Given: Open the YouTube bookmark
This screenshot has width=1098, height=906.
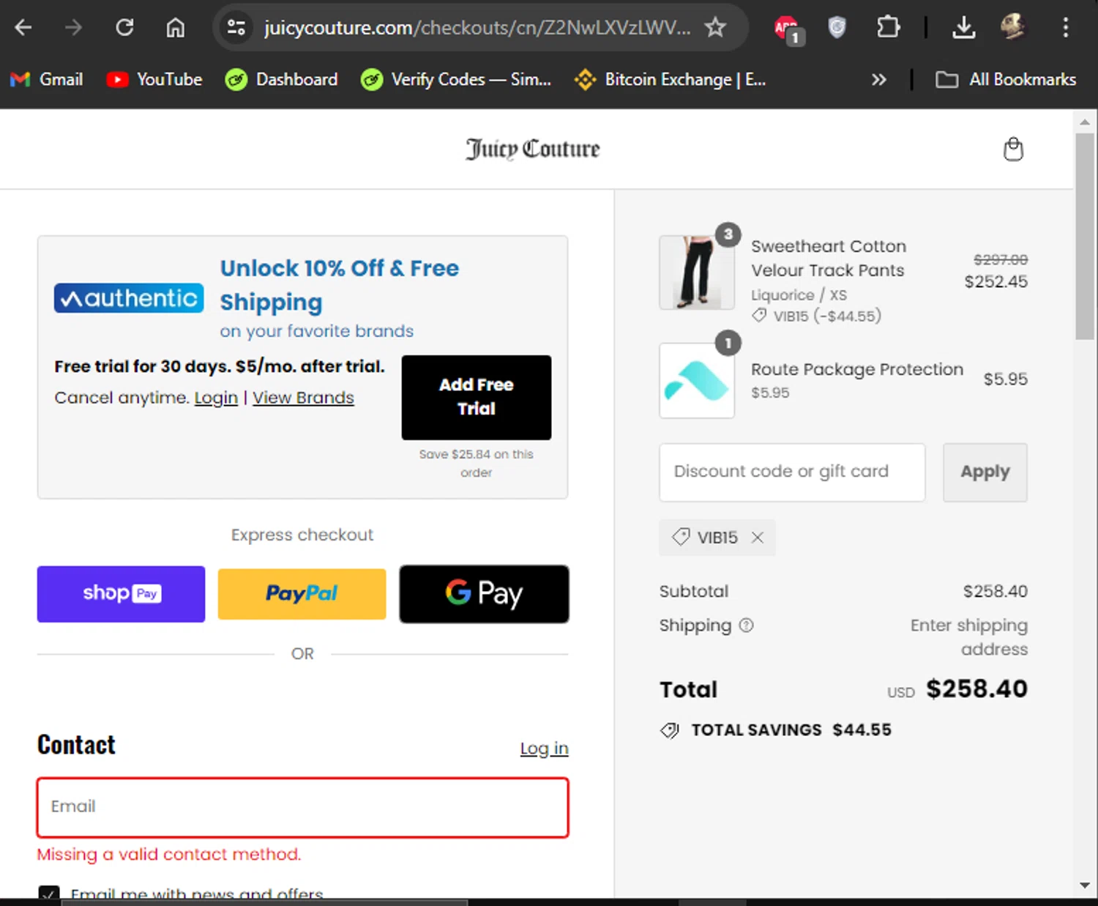Looking at the screenshot, I should (154, 79).
